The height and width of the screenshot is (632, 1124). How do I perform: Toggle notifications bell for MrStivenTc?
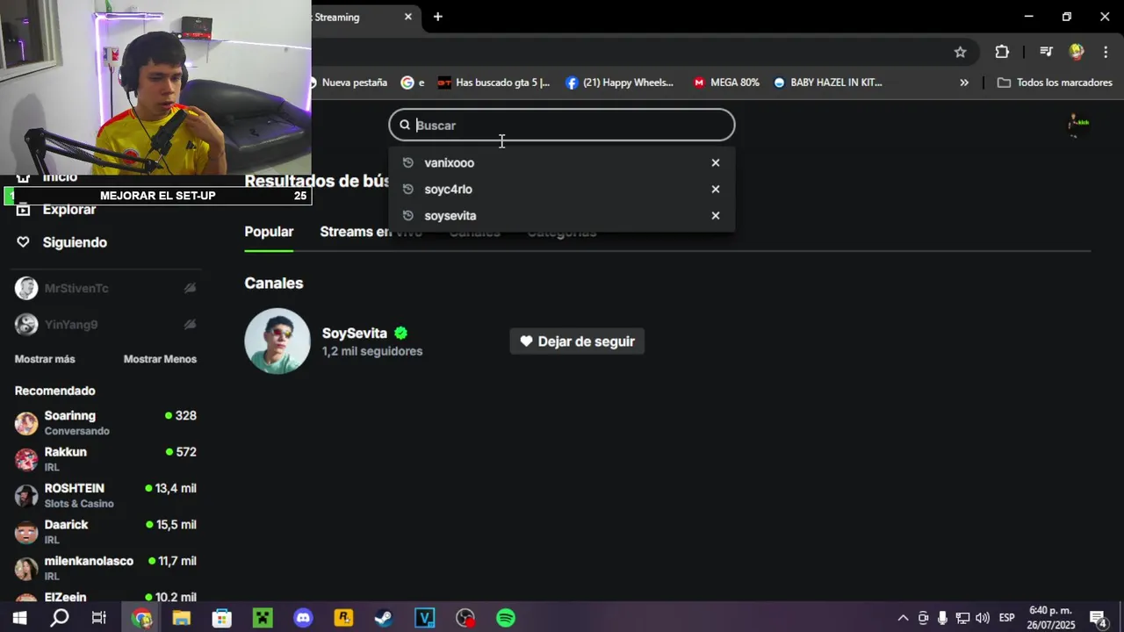[190, 288]
